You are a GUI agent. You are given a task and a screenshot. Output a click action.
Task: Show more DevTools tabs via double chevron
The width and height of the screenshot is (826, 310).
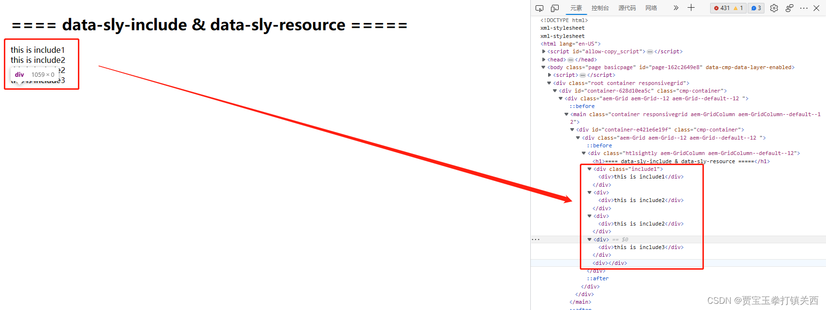point(676,8)
